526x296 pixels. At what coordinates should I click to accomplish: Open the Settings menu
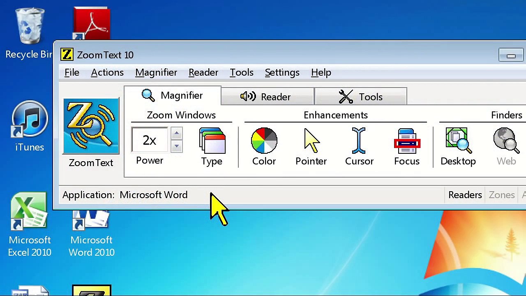pos(282,72)
